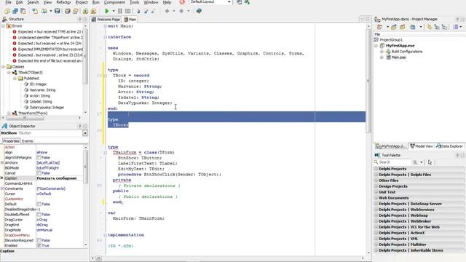Switch to the Welcome Page tab
Image resolution: width=466 pixels, height=262 pixels.
[106, 20]
